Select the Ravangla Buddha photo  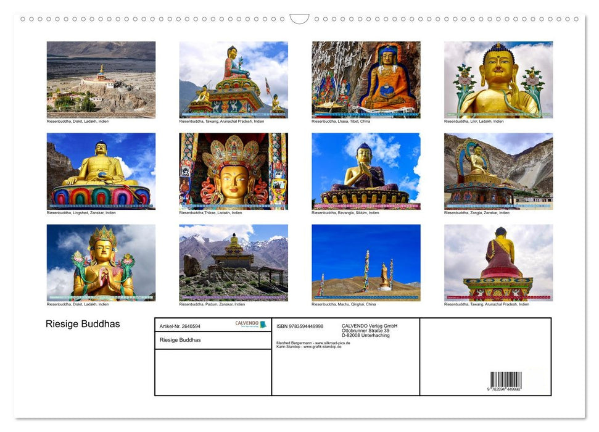point(366,171)
